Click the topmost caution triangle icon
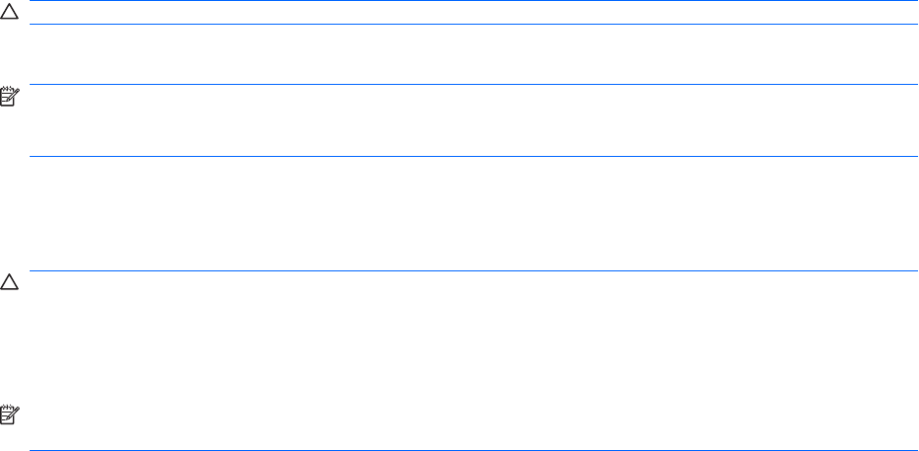The width and height of the screenshot is (919, 451). point(9,12)
